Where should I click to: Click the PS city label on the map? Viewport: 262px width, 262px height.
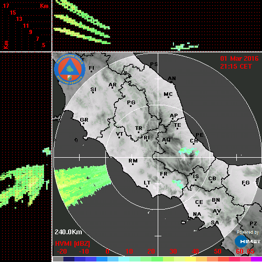coord(154,64)
